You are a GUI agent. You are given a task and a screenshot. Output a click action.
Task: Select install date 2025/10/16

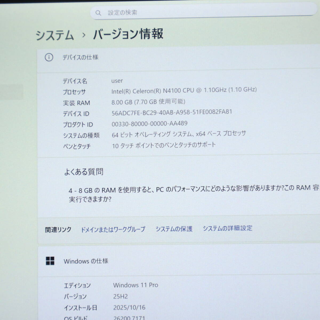coord(129,307)
